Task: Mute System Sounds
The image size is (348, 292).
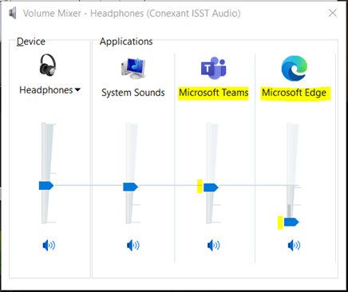Action: [x=133, y=245]
